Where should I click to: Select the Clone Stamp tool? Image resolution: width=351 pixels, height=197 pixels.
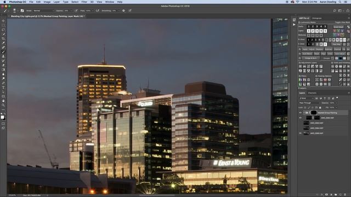pyautogui.click(x=3, y=56)
